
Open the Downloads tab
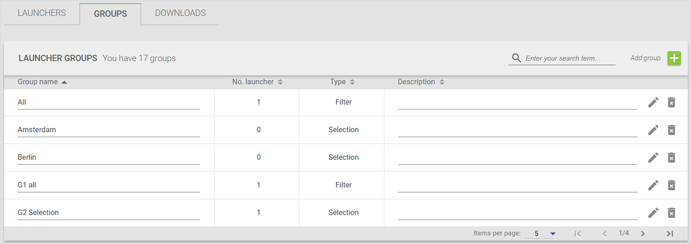pyautogui.click(x=180, y=13)
